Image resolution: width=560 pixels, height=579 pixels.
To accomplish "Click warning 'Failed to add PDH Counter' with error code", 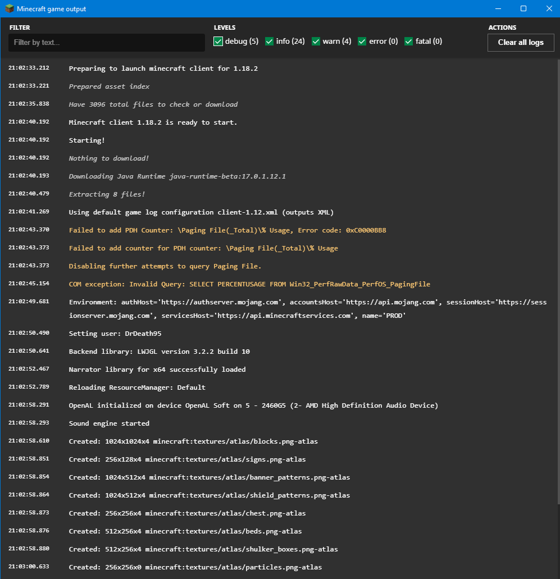I will (x=227, y=230).
